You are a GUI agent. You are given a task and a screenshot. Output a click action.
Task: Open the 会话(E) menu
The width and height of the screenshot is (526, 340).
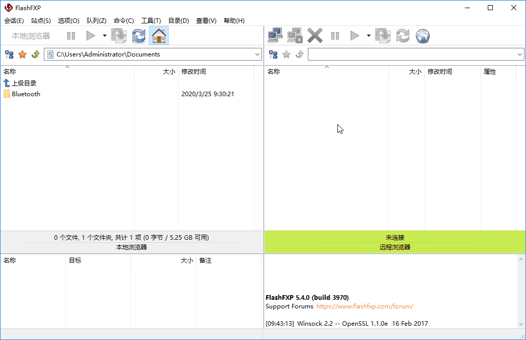pos(14,21)
